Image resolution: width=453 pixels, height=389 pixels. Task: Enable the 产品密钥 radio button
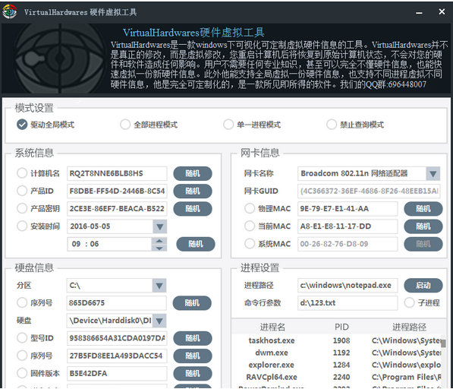click(22, 208)
